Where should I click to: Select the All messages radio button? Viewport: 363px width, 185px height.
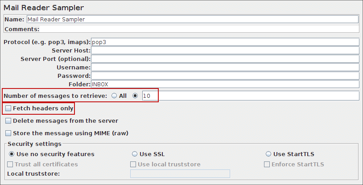tap(115, 96)
